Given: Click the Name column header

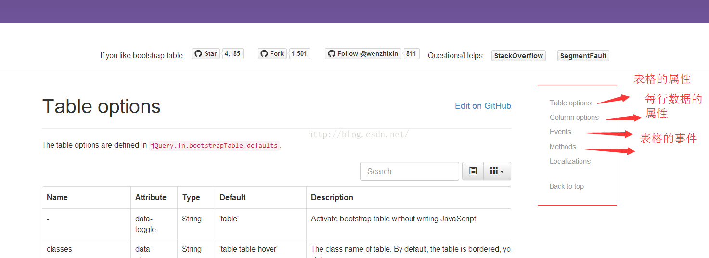Looking at the screenshot, I should click(x=87, y=198).
